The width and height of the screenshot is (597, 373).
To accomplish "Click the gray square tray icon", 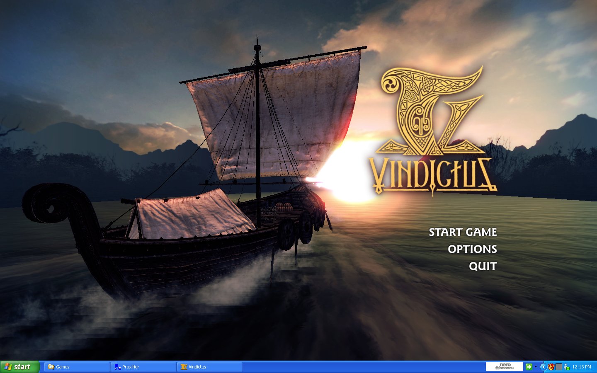I will [x=559, y=367].
